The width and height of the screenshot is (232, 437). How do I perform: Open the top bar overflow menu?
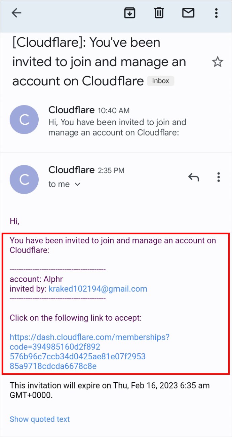(216, 13)
